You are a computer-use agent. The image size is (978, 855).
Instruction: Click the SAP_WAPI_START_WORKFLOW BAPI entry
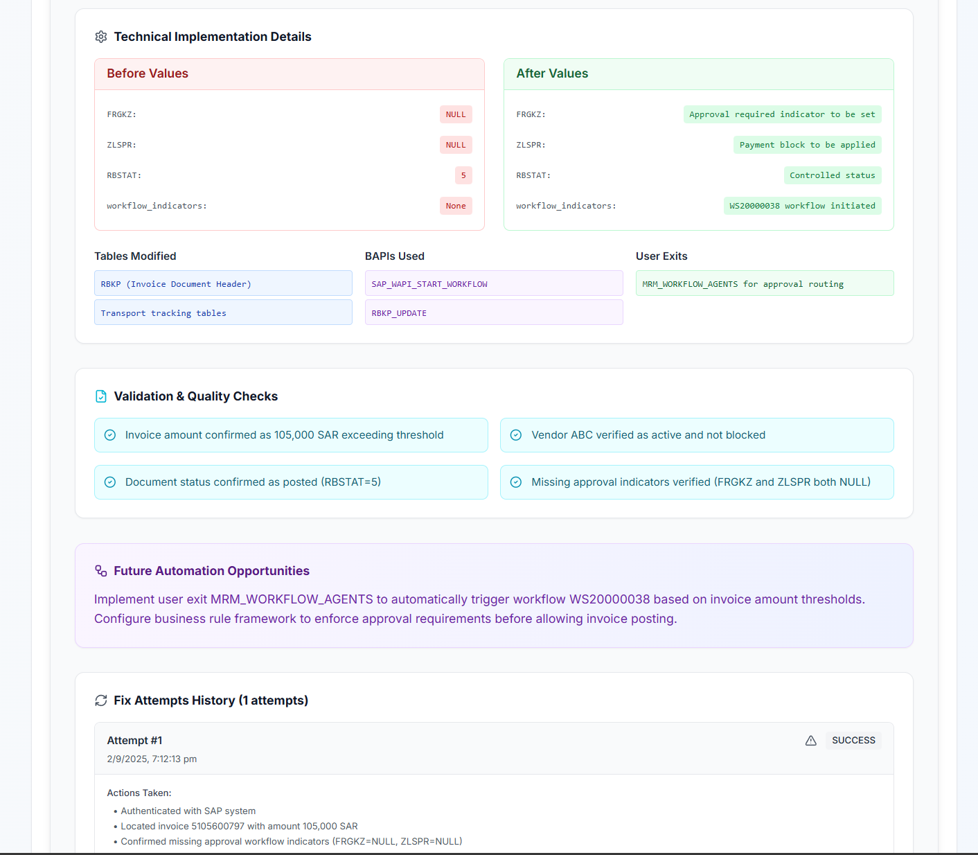point(494,283)
